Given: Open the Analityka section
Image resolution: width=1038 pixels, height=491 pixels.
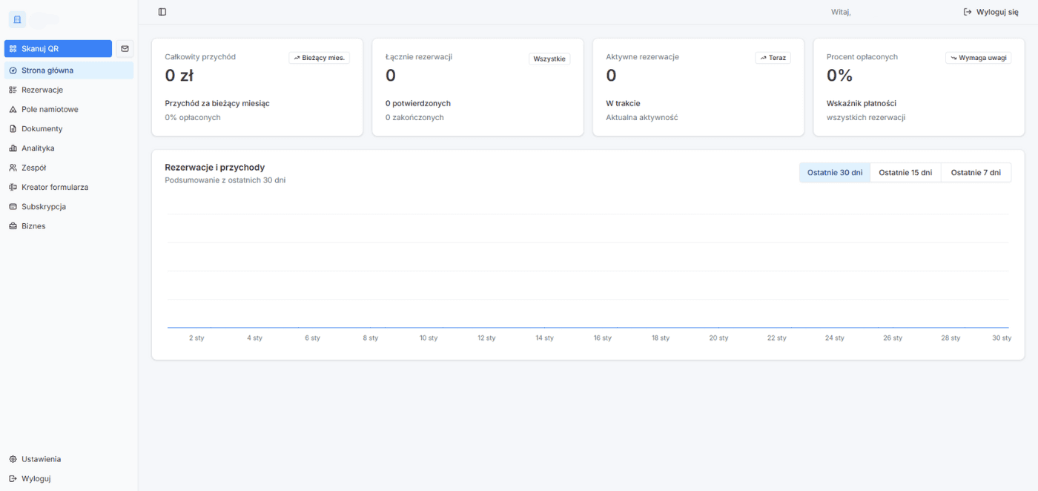Looking at the screenshot, I should (69, 148).
